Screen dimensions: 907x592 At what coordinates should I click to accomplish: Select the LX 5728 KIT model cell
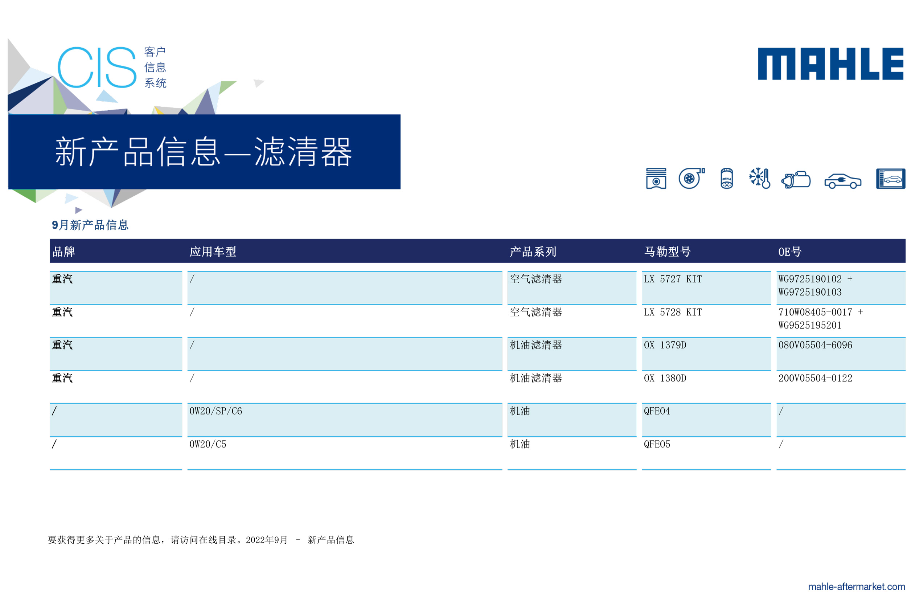(x=706, y=321)
